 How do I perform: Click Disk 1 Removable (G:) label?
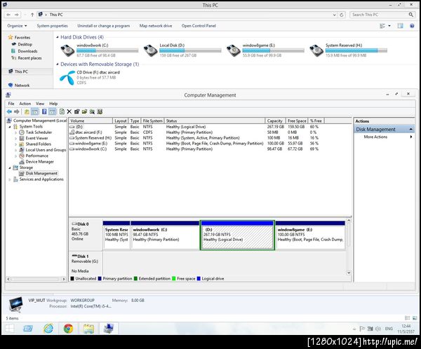pyautogui.click(x=85, y=259)
